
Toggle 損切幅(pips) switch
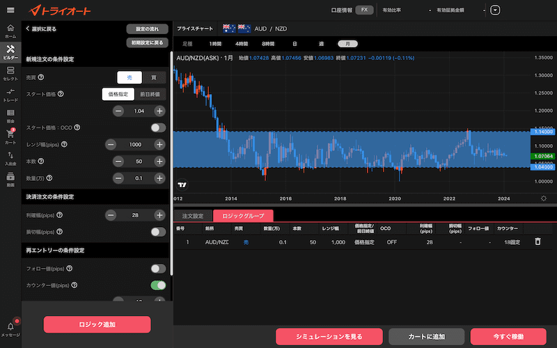pos(159,232)
